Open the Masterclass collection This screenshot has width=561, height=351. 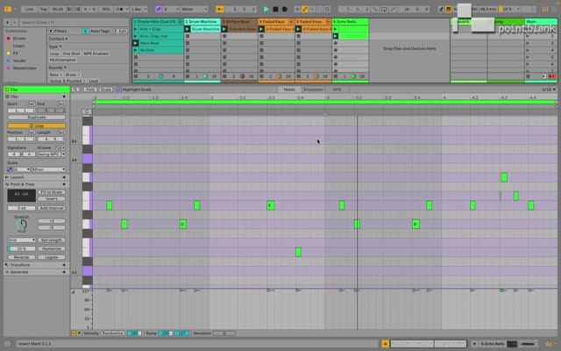(x=25, y=68)
